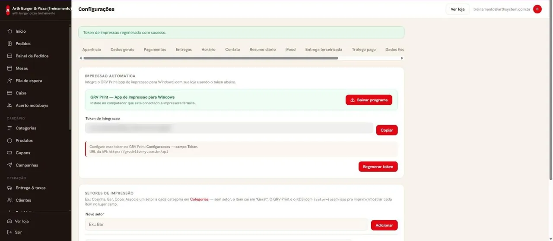Click the sidebar Ver loja store icon
The height and width of the screenshot is (241, 553).
10,221
